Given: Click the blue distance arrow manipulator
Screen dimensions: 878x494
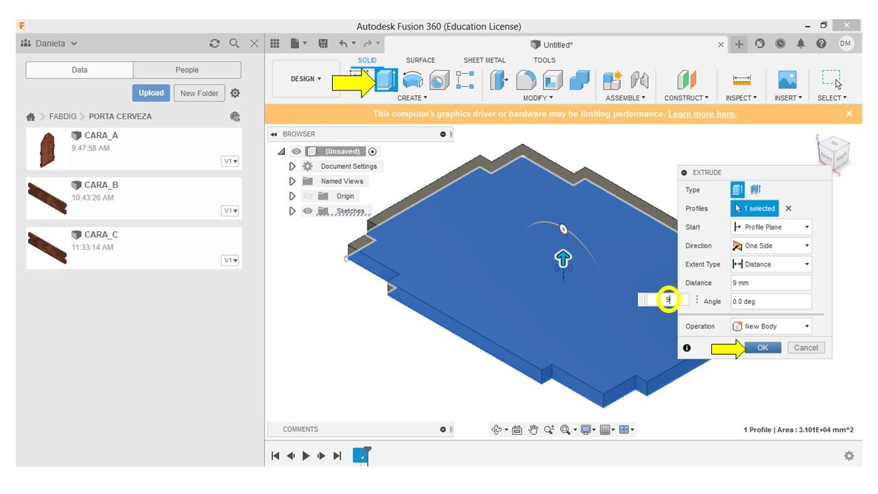Looking at the screenshot, I should [x=563, y=259].
